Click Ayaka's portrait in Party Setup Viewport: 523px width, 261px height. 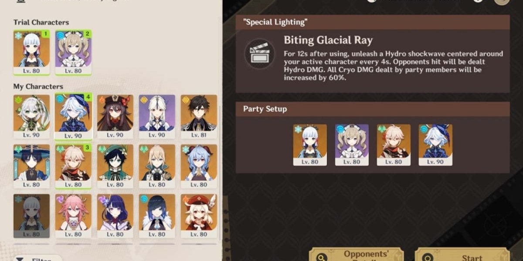tap(310, 145)
